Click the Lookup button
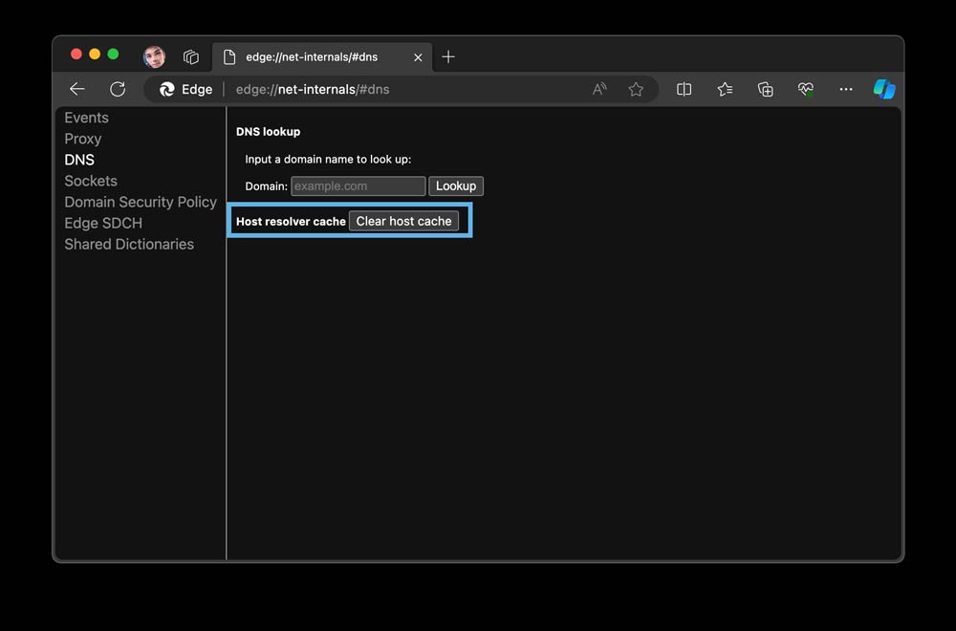 click(x=456, y=185)
